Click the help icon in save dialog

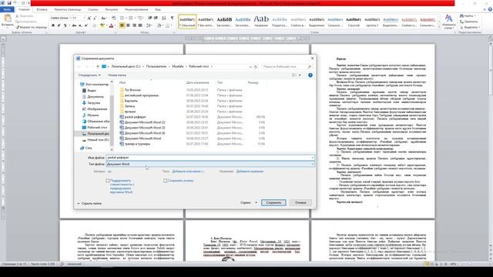click(x=310, y=75)
